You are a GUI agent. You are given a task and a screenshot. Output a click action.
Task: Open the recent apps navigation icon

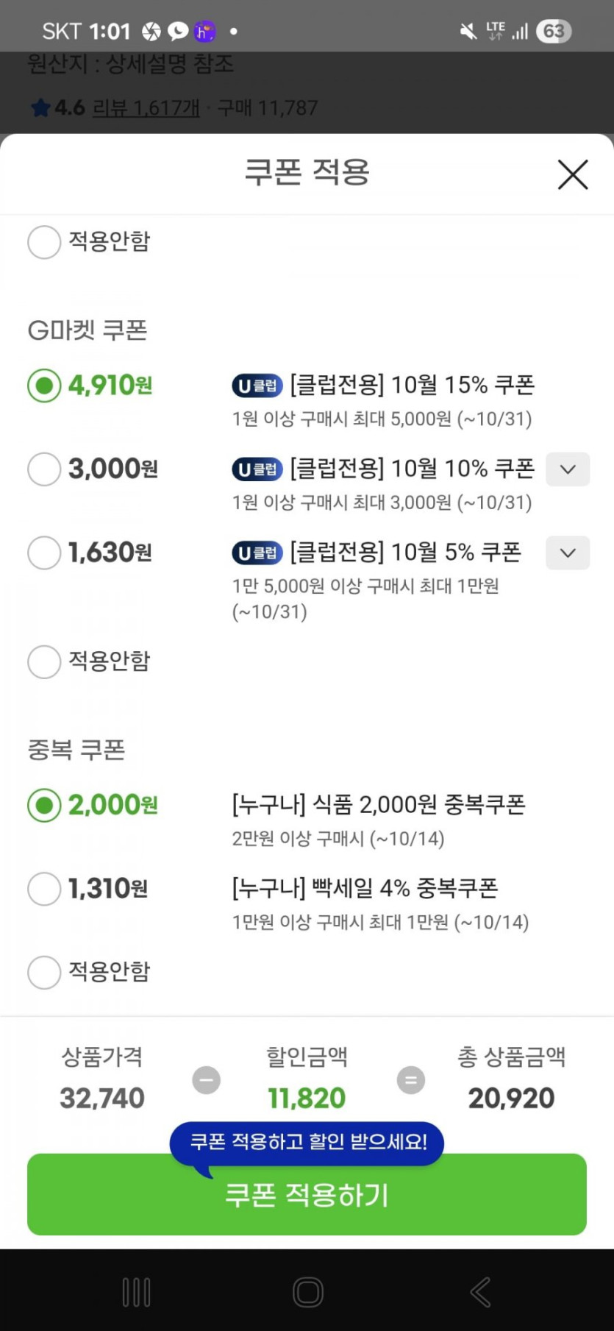coord(136,1292)
